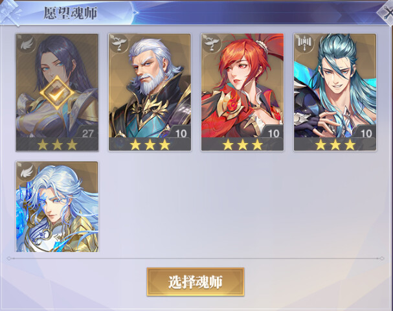Select the blue-haired man soul master card

pos(335,92)
